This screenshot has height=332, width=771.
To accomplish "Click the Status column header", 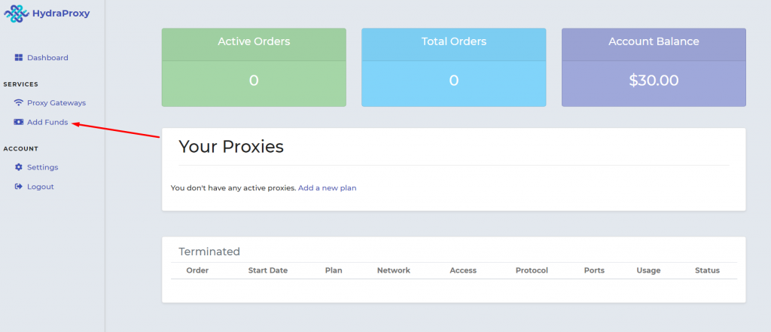I will point(707,270).
